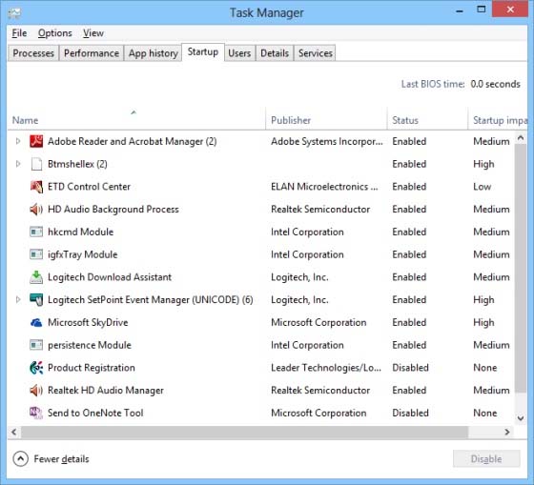Click the Disable button
Image resolution: width=534 pixels, height=485 pixels.
coord(486,458)
